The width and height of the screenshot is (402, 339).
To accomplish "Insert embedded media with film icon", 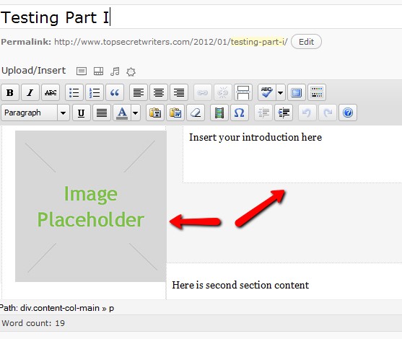I will pyautogui.click(x=219, y=113).
